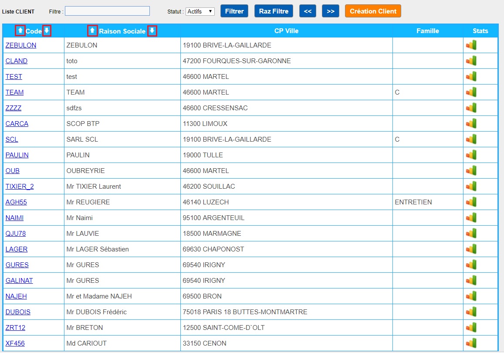Open the TIXIER_2 client code link
The image size is (504, 353).
click(20, 187)
